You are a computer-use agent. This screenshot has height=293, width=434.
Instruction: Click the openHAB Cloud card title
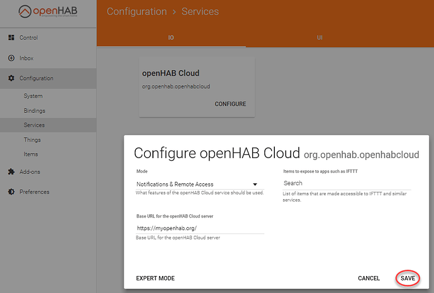pyautogui.click(x=170, y=73)
